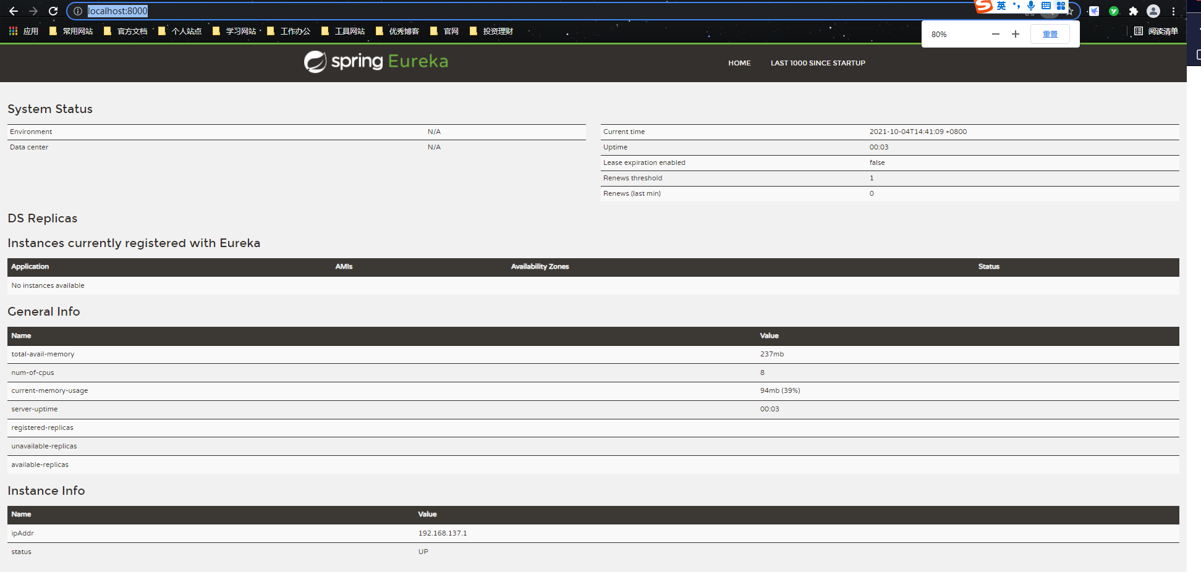Image resolution: width=1201 pixels, height=572 pixels.
Task: Toggle the 英 language mode in Sogou bar
Action: point(1001,6)
